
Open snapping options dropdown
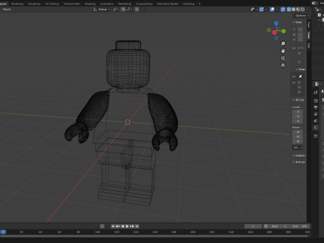tap(129, 9)
